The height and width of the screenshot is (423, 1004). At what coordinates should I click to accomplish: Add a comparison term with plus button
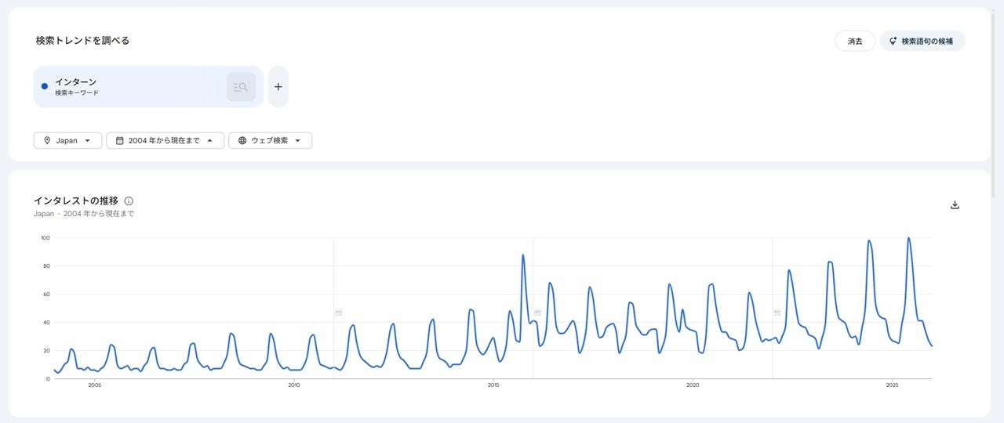(x=278, y=87)
